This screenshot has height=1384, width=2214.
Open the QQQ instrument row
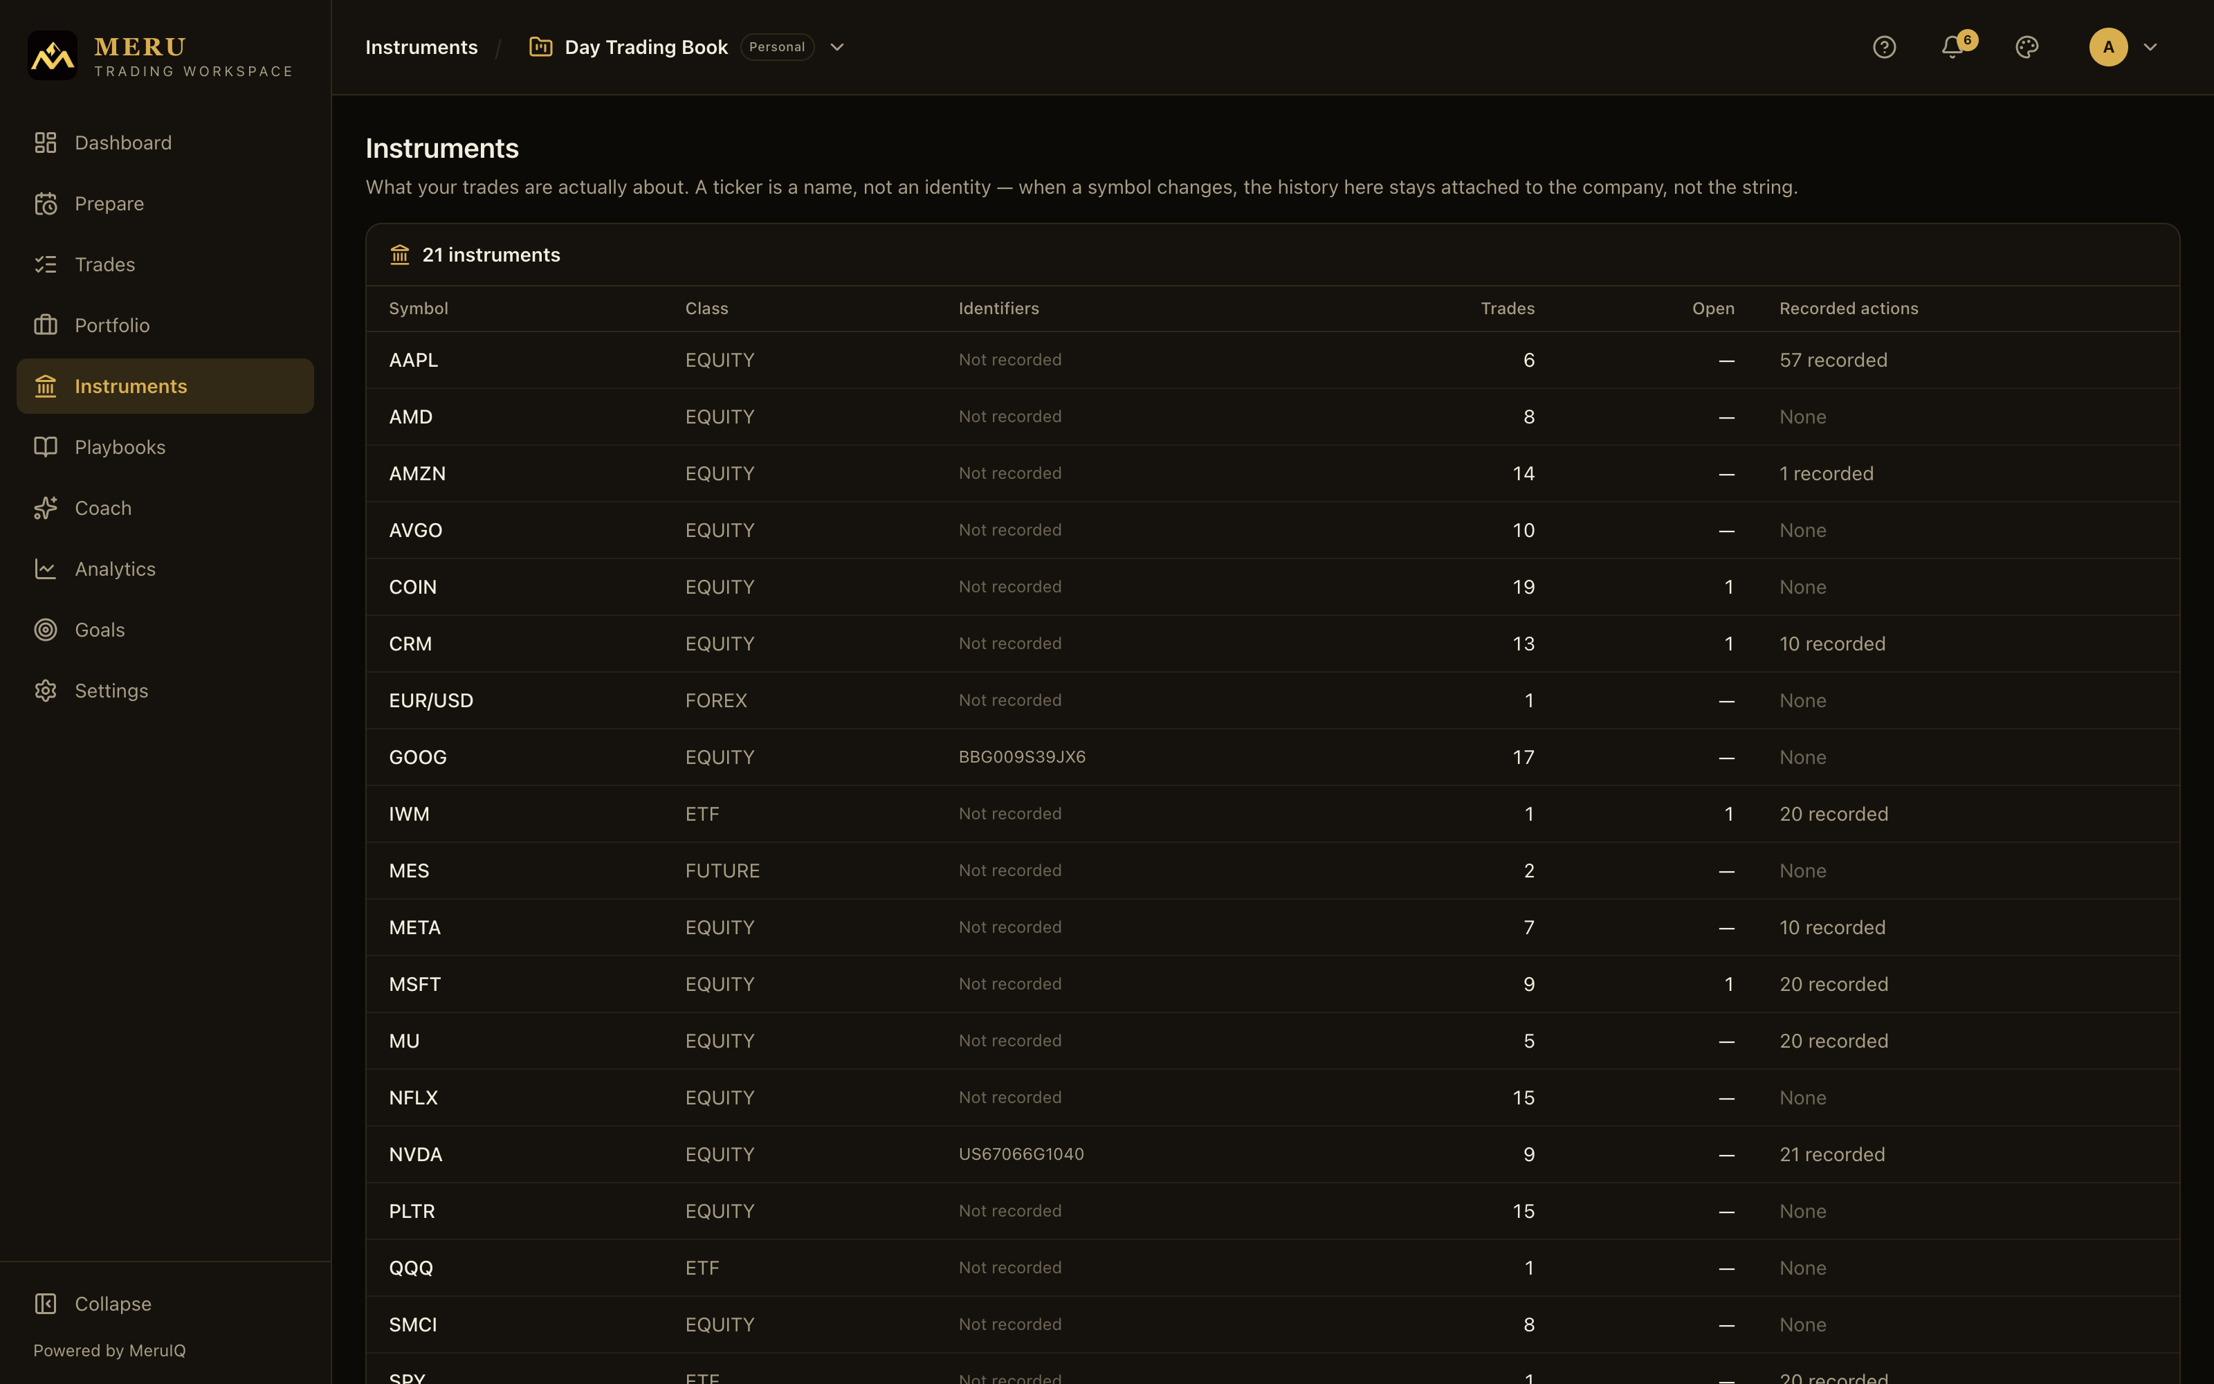click(x=1272, y=1268)
